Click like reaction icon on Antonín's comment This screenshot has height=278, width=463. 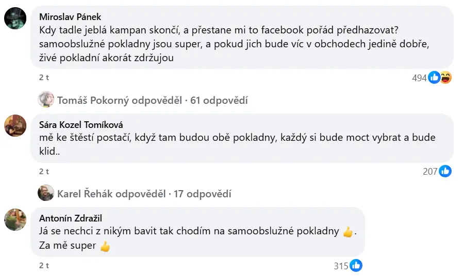[356, 266]
